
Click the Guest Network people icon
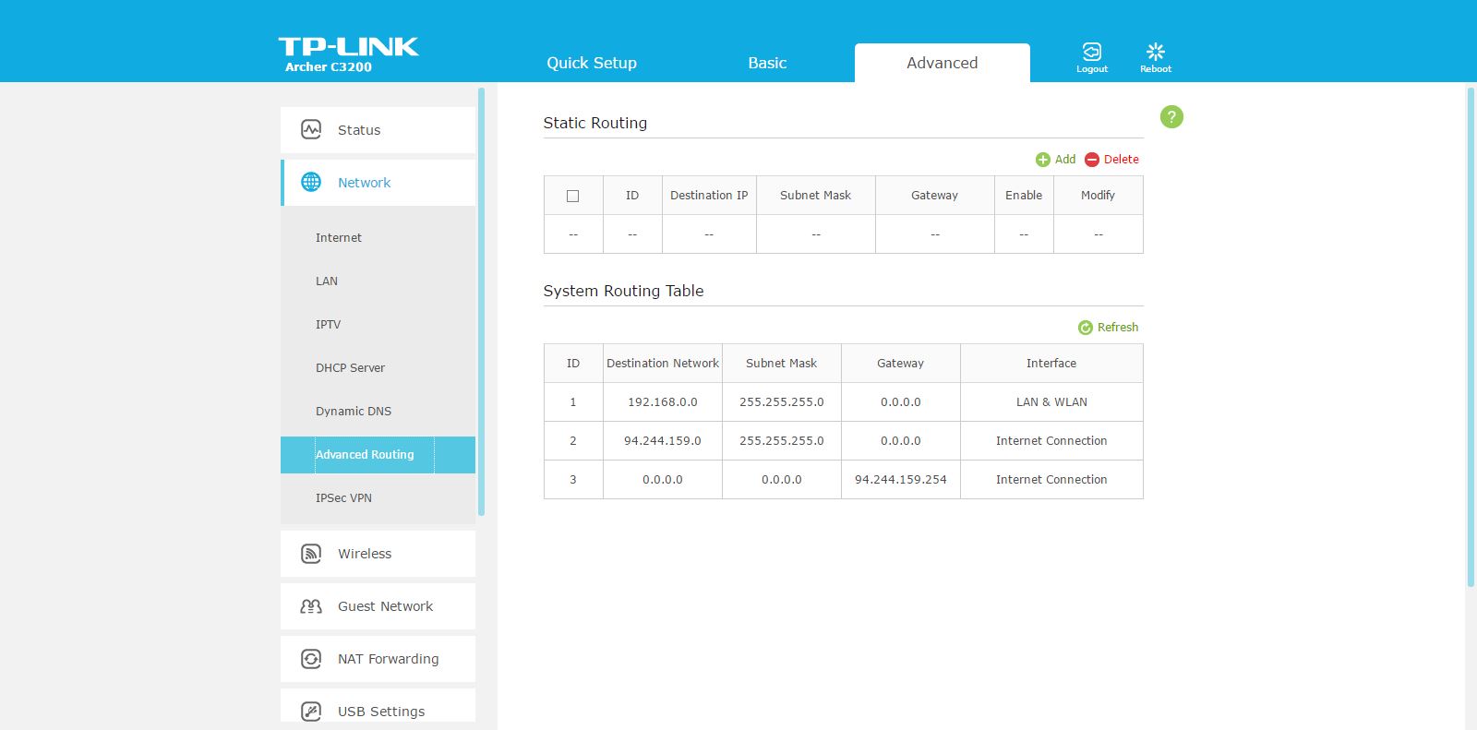click(311, 606)
